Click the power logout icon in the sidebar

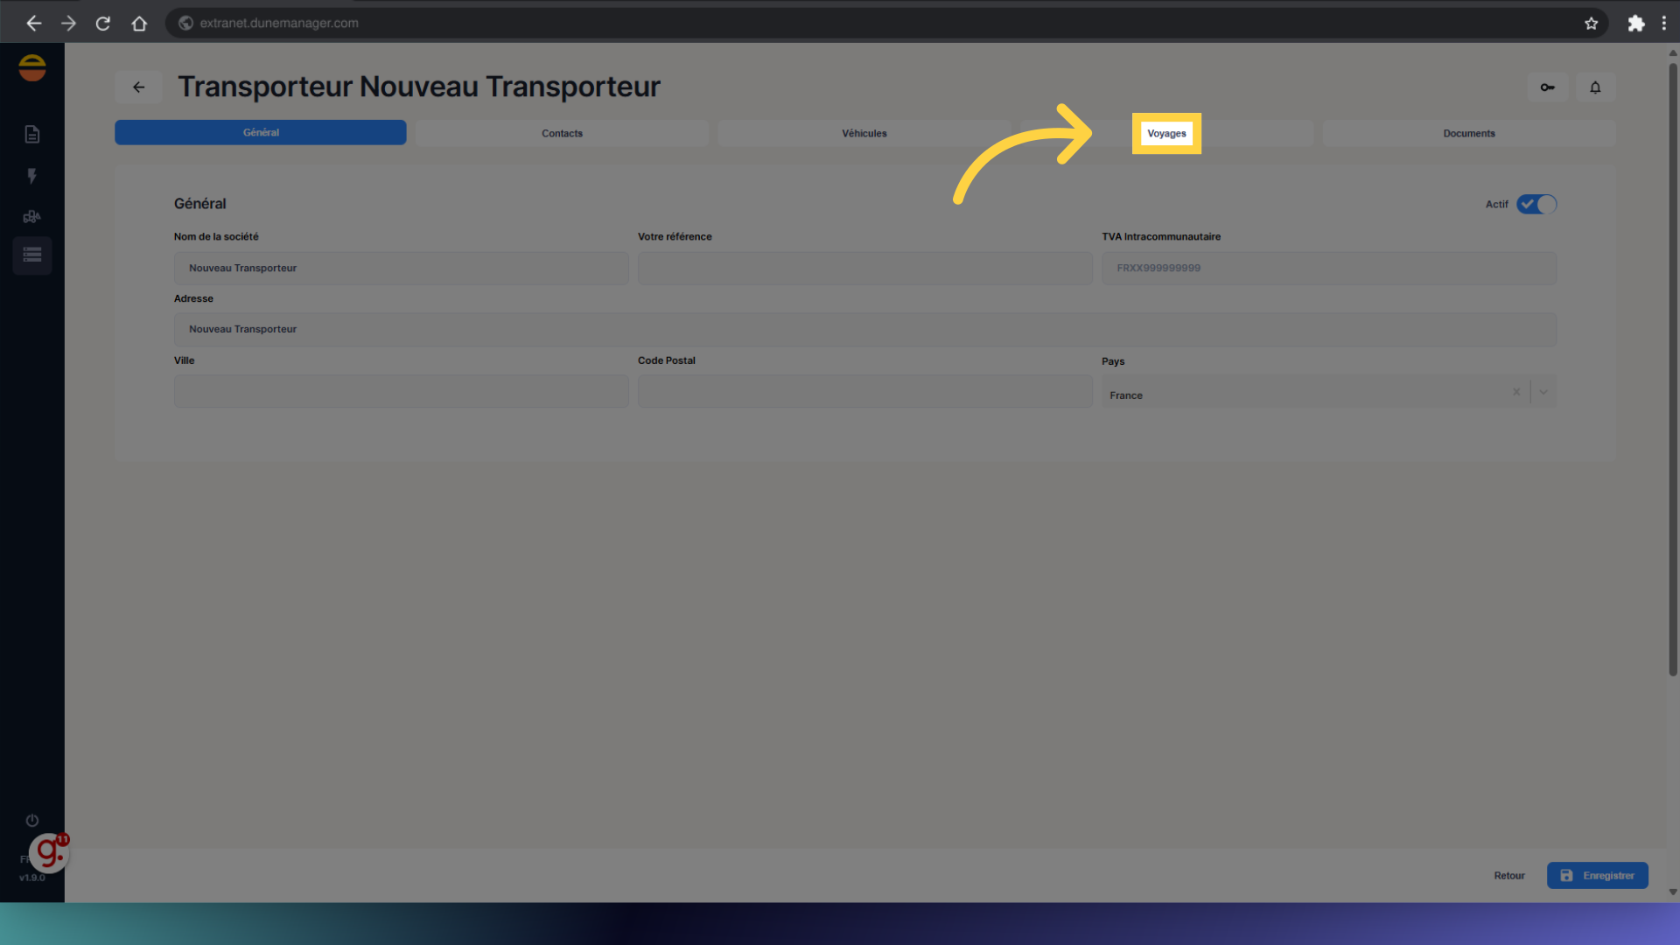(32, 820)
